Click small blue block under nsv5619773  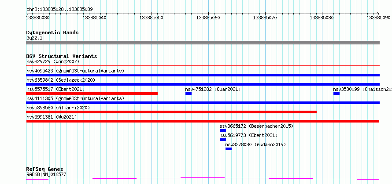point(223,140)
